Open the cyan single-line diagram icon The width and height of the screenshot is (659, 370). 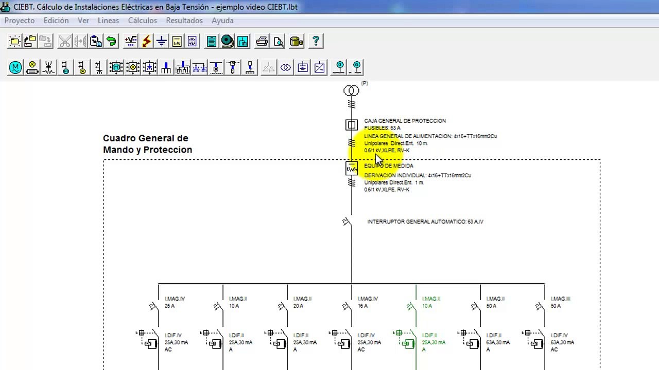(x=242, y=41)
